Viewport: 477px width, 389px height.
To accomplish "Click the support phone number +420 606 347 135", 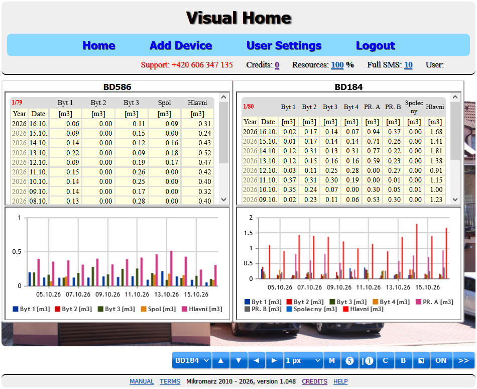I will click(202, 65).
